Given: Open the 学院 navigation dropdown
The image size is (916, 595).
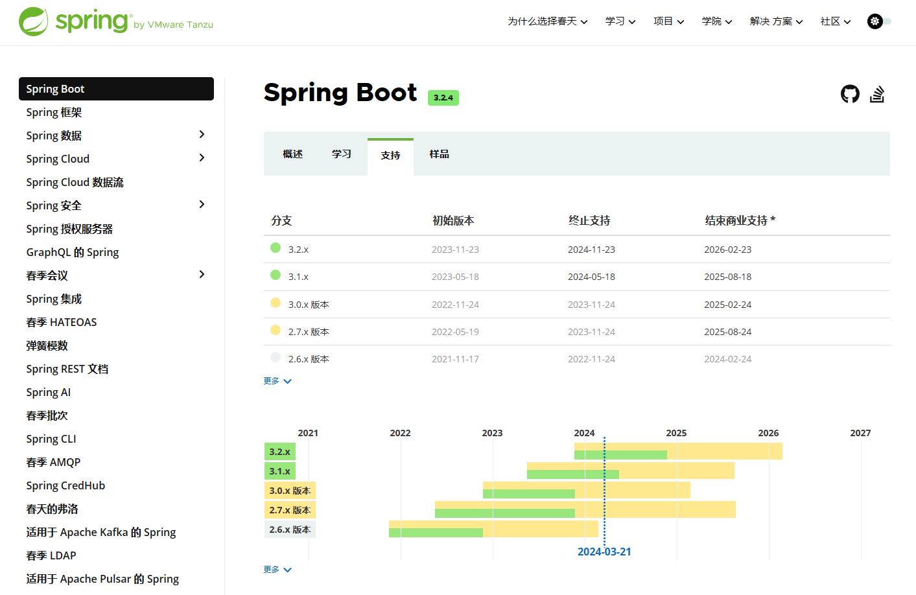Looking at the screenshot, I should 717,21.
